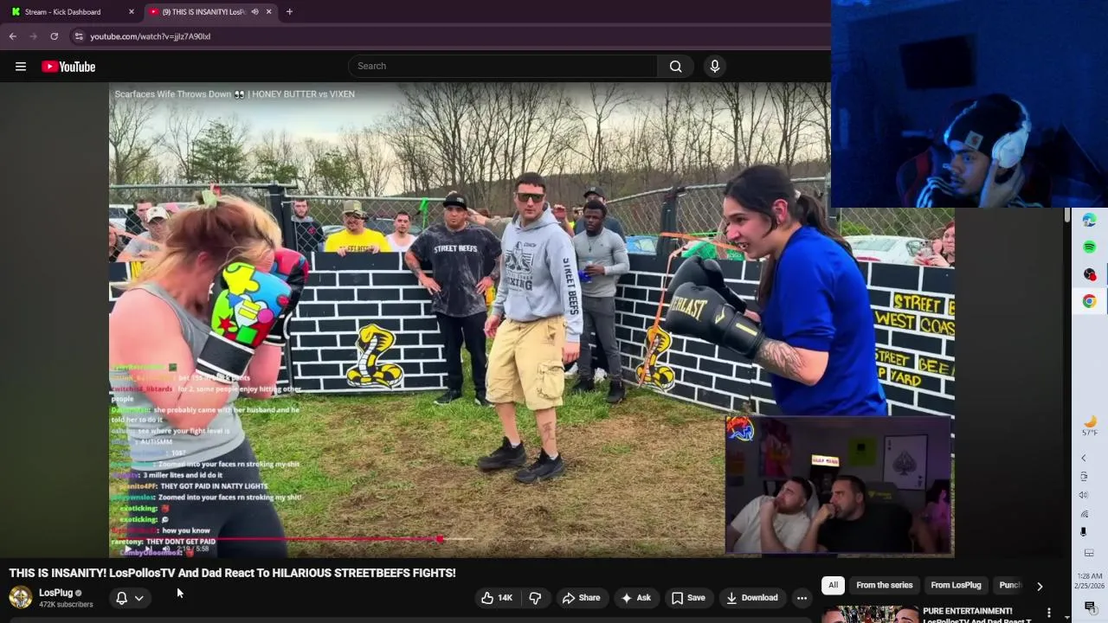Screen dimensions: 1108x623
Task: Open site information icon in address bar
Action: click(79, 36)
